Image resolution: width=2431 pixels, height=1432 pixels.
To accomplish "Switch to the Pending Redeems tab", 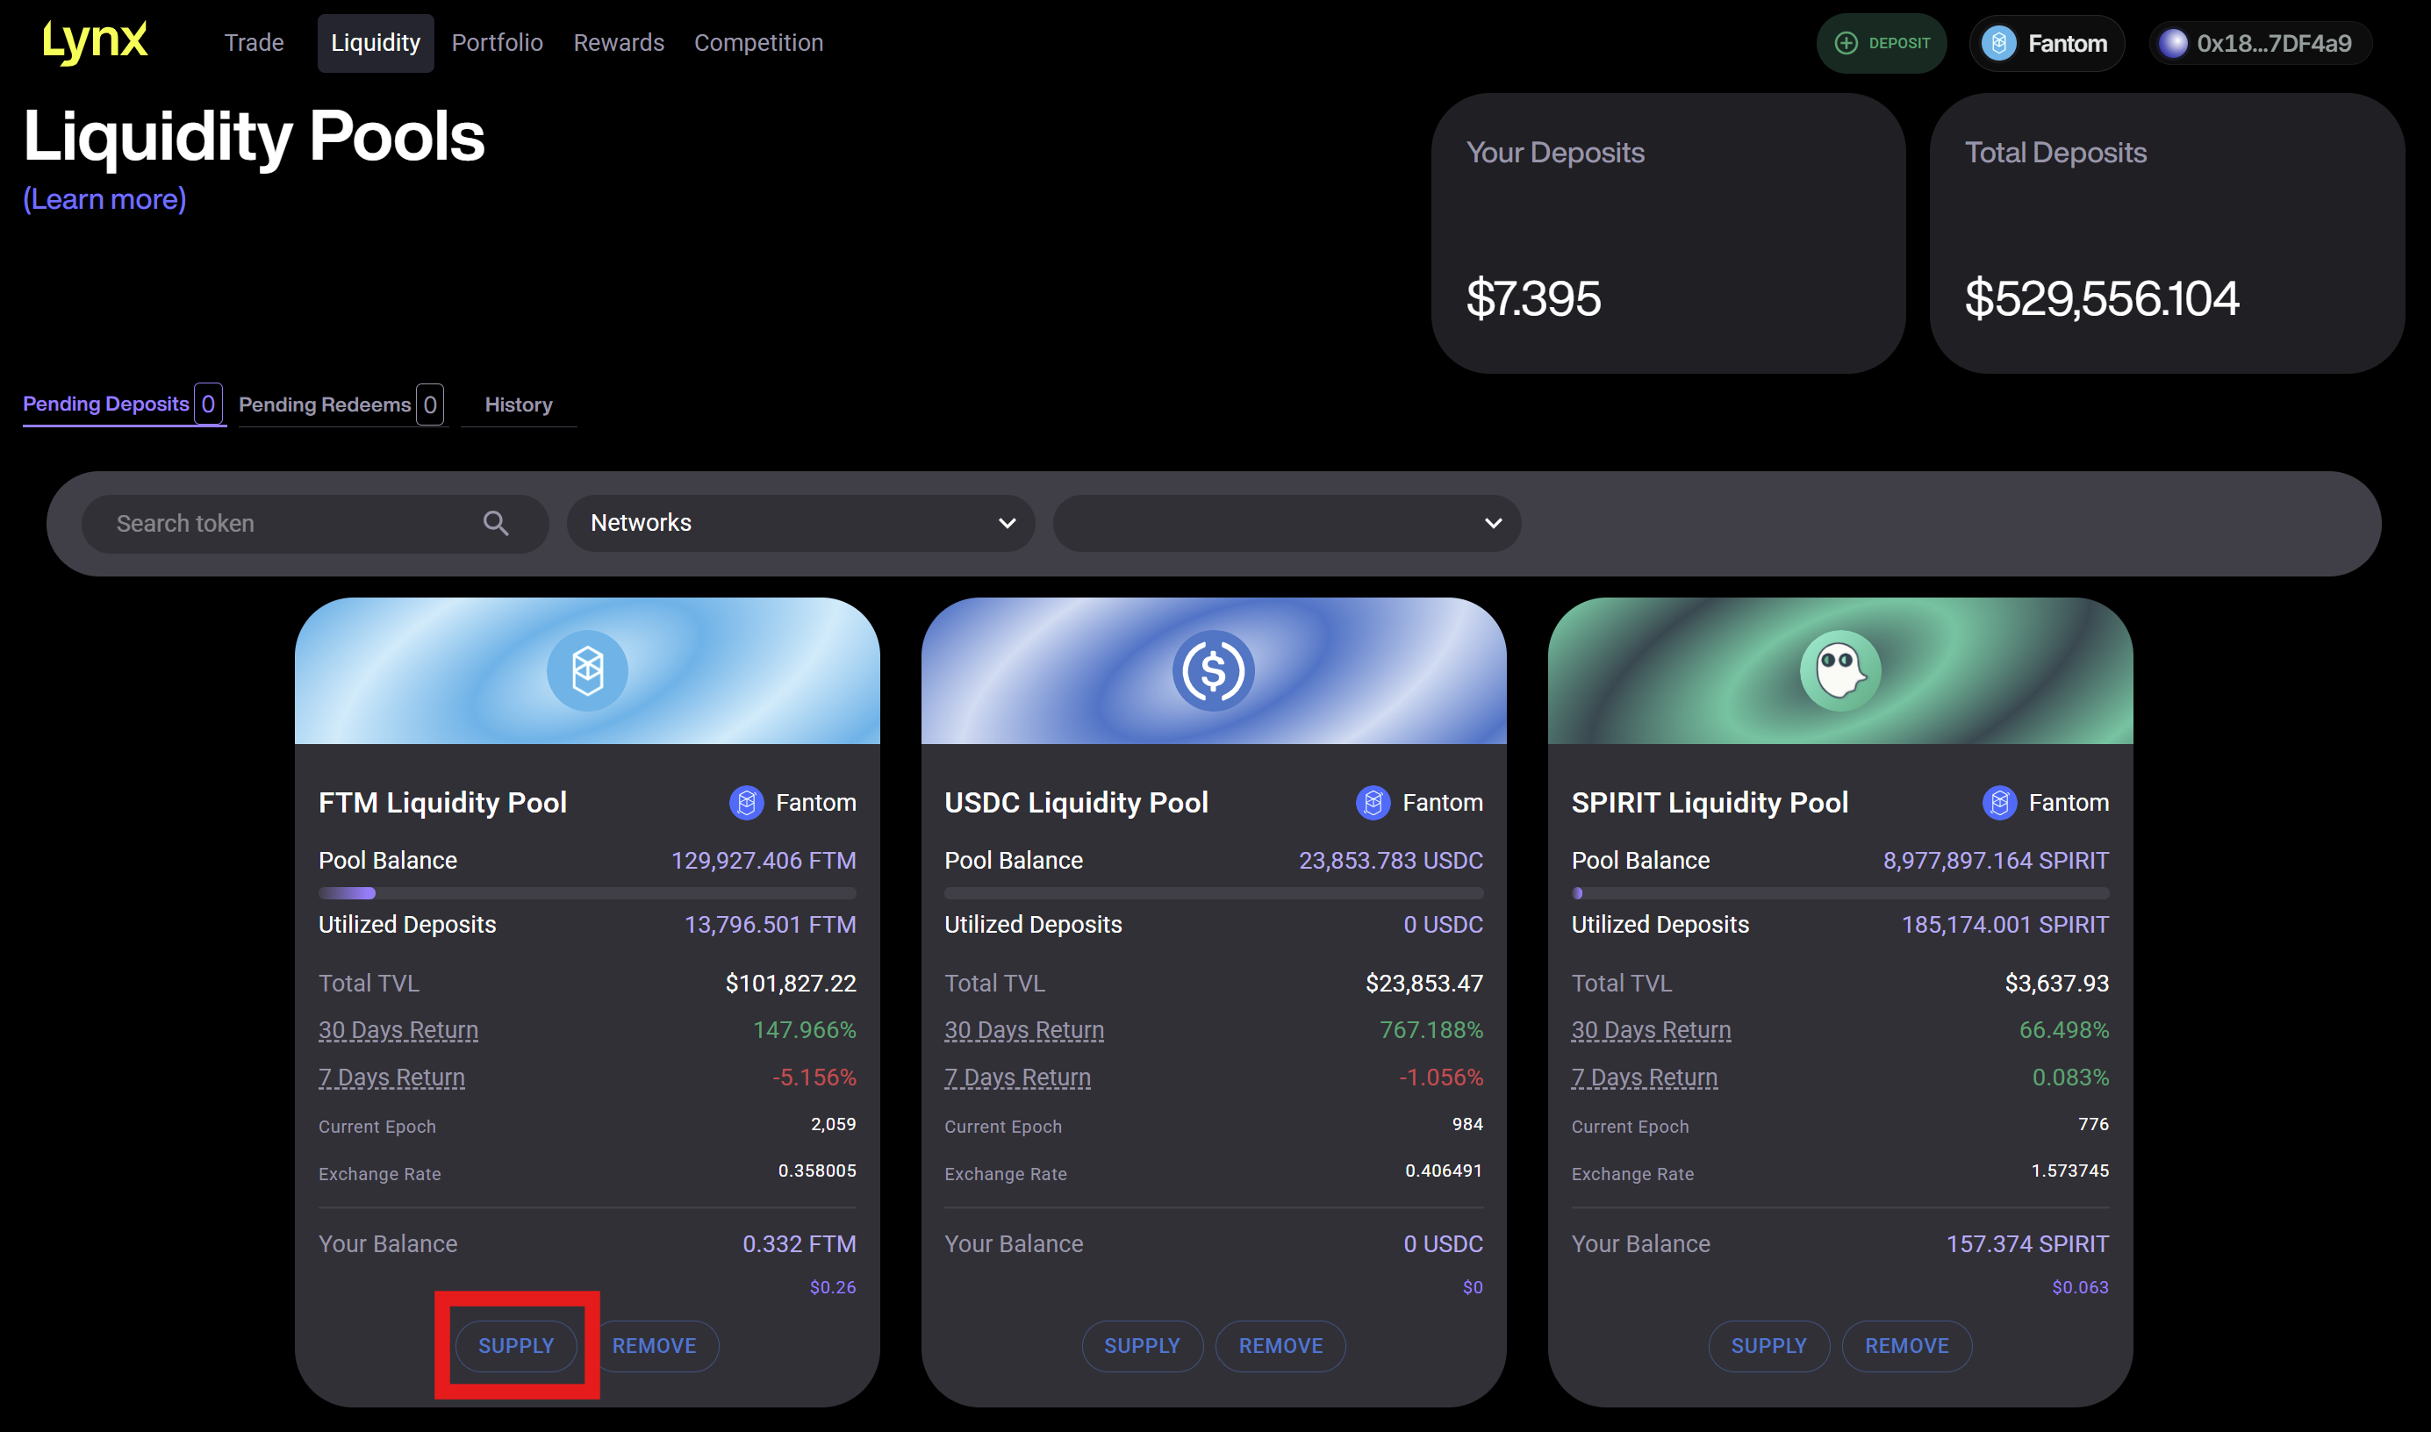I will click(x=324, y=405).
